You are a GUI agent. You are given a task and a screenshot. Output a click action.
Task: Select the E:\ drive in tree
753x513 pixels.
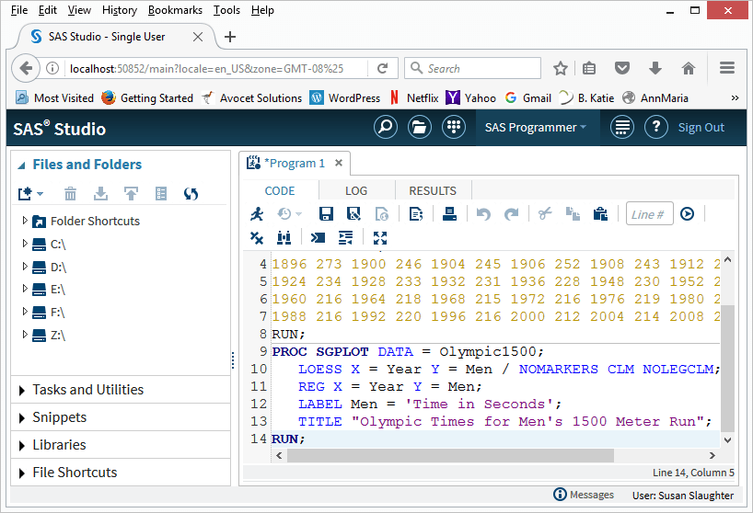[58, 289]
